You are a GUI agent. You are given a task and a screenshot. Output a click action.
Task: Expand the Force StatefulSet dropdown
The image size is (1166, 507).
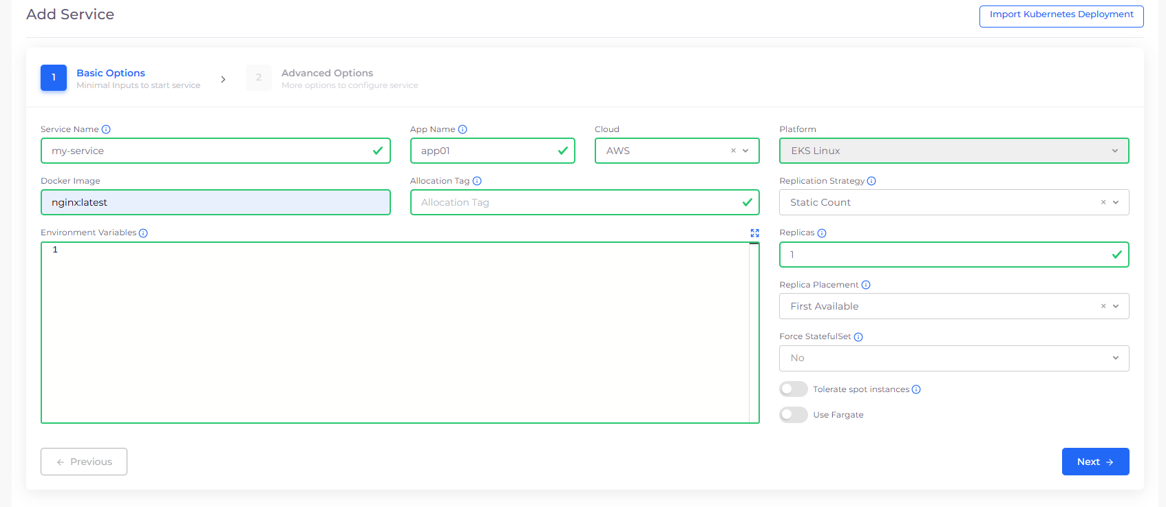coord(953,358)
